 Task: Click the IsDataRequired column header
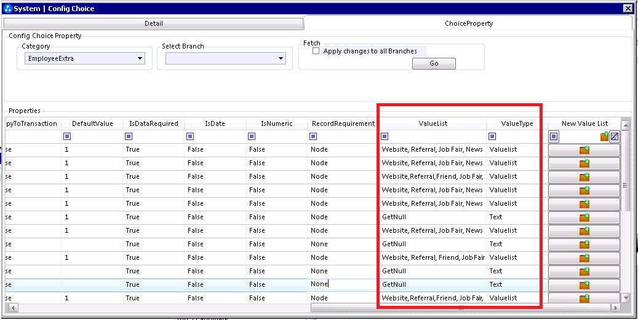[154, 123]
